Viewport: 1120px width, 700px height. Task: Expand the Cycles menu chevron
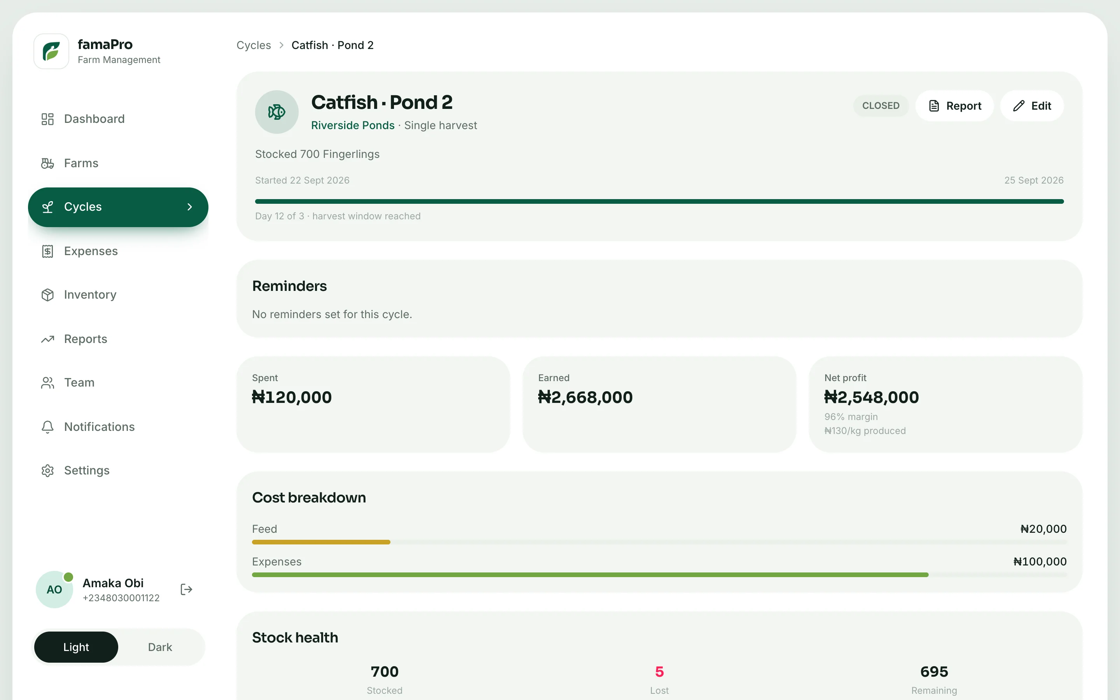[x=190, y=207]
